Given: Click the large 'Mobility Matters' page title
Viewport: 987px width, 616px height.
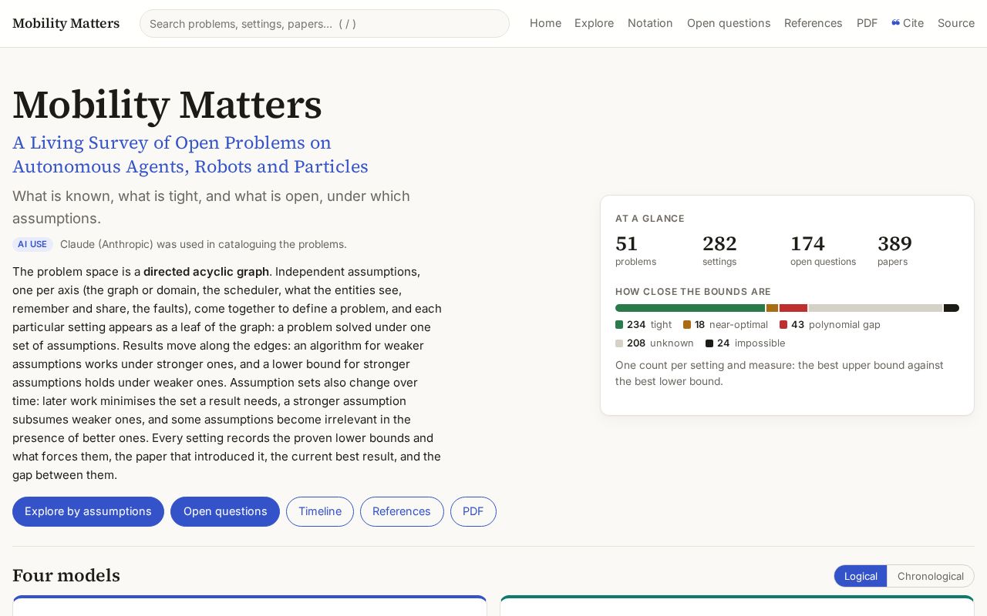Looking at the screenshot, I should click(x=167, y=105).
